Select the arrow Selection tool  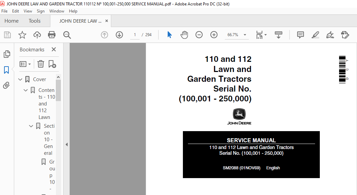169,35
